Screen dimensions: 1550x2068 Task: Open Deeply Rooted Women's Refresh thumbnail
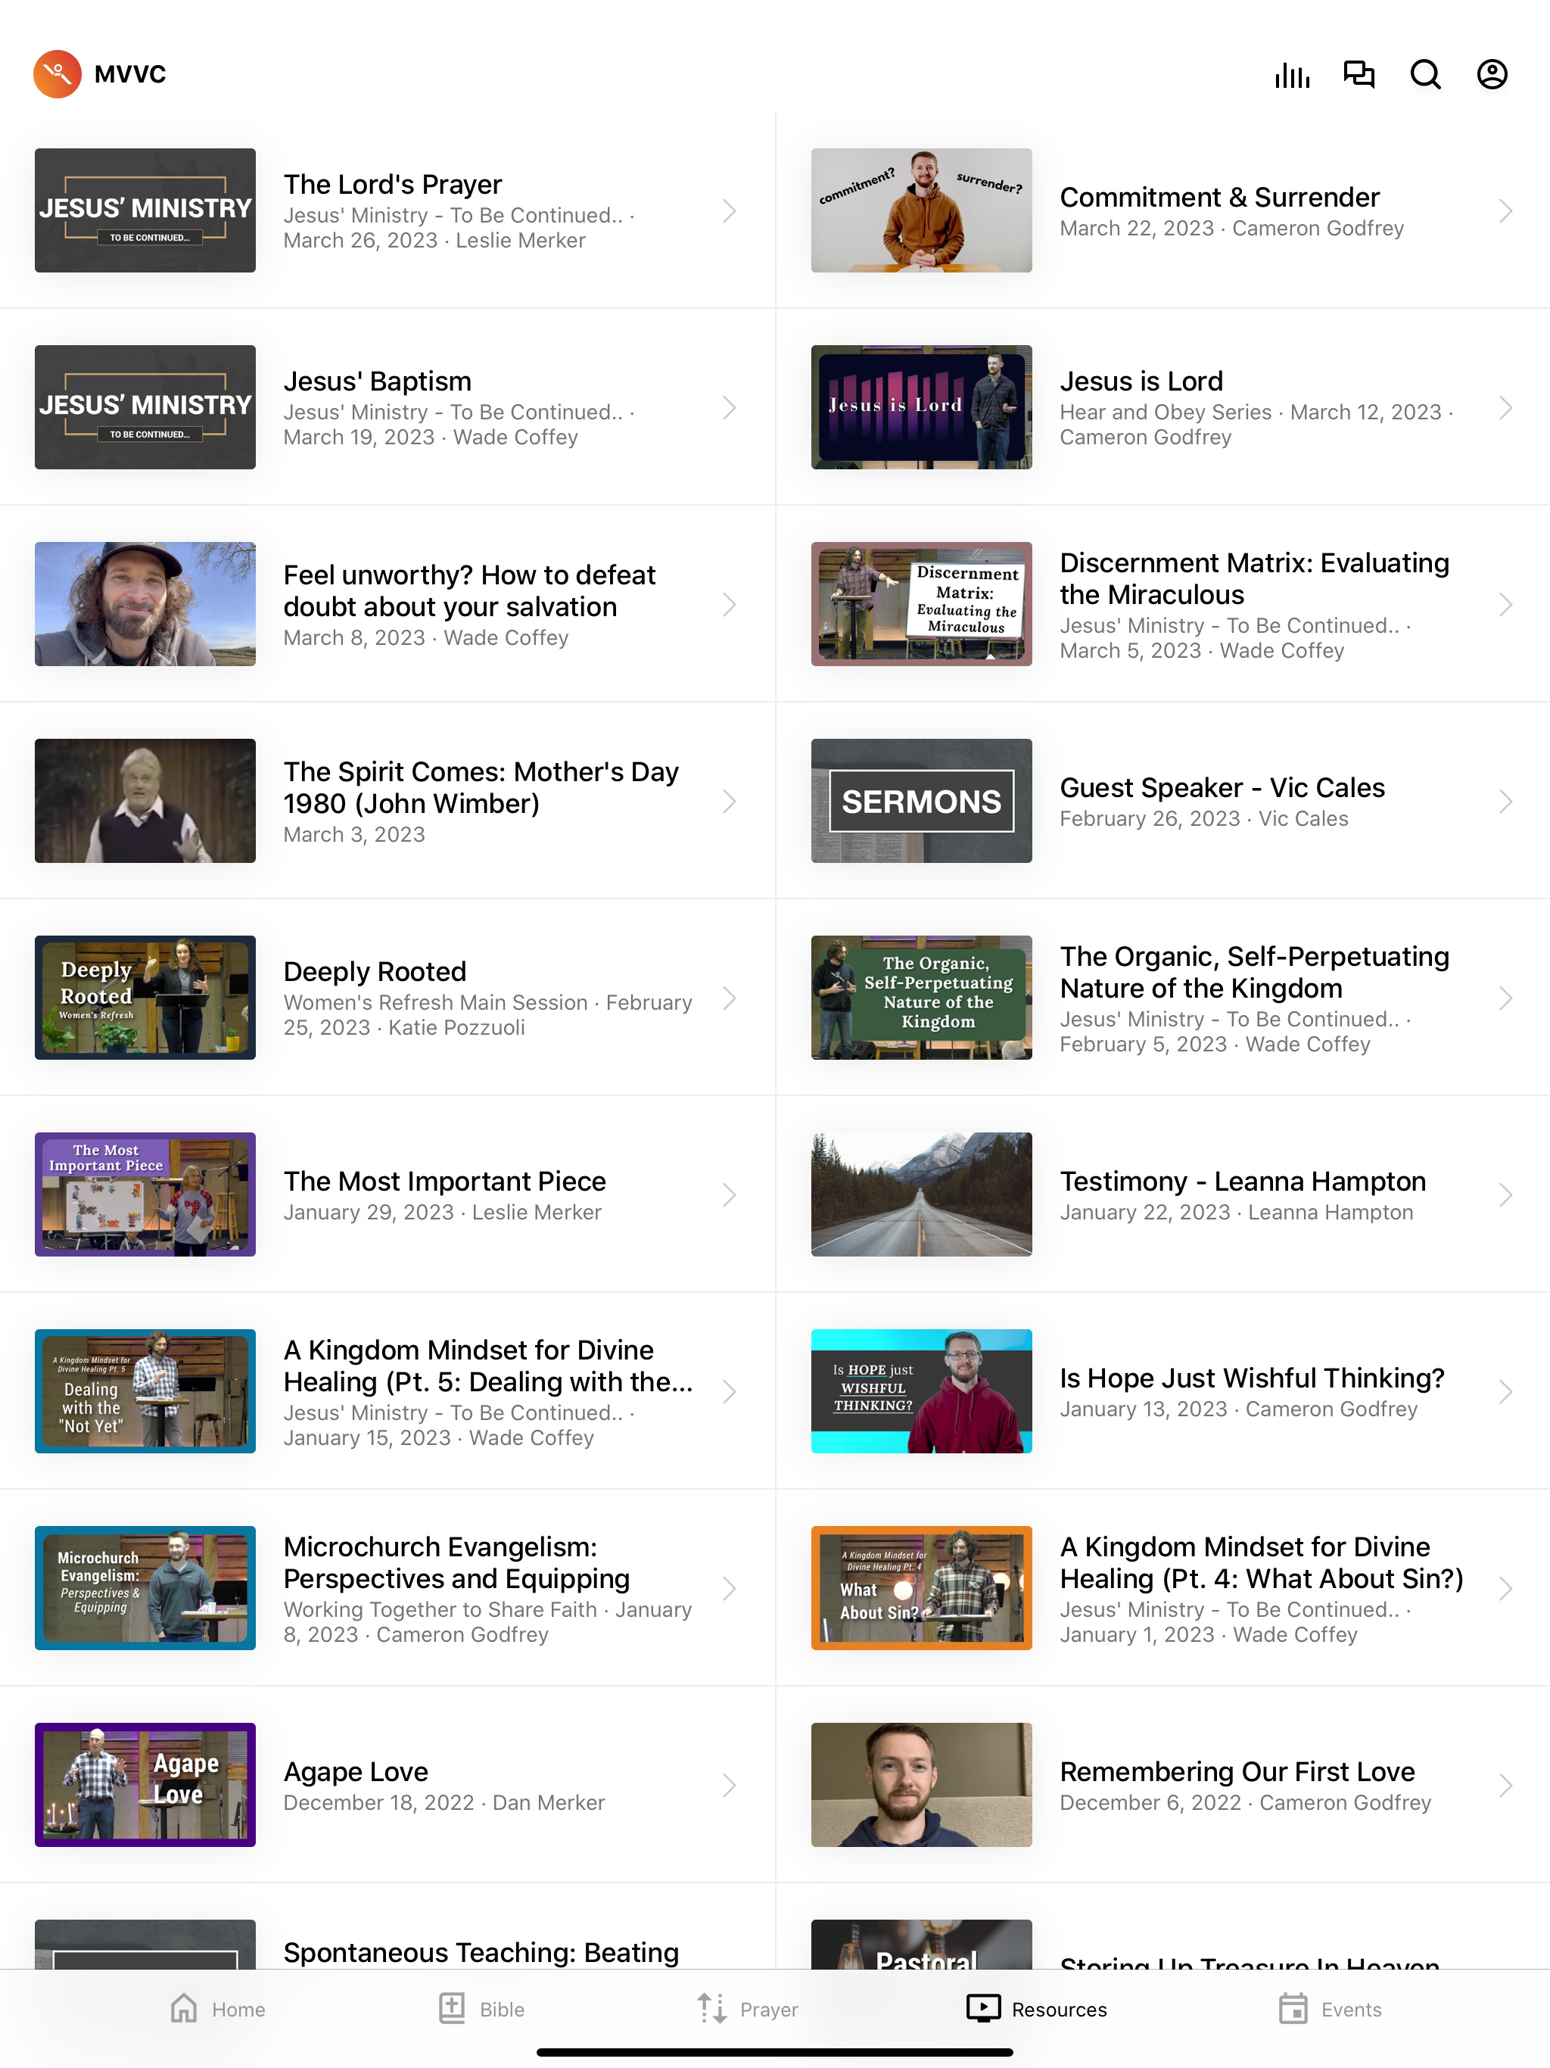145,998
